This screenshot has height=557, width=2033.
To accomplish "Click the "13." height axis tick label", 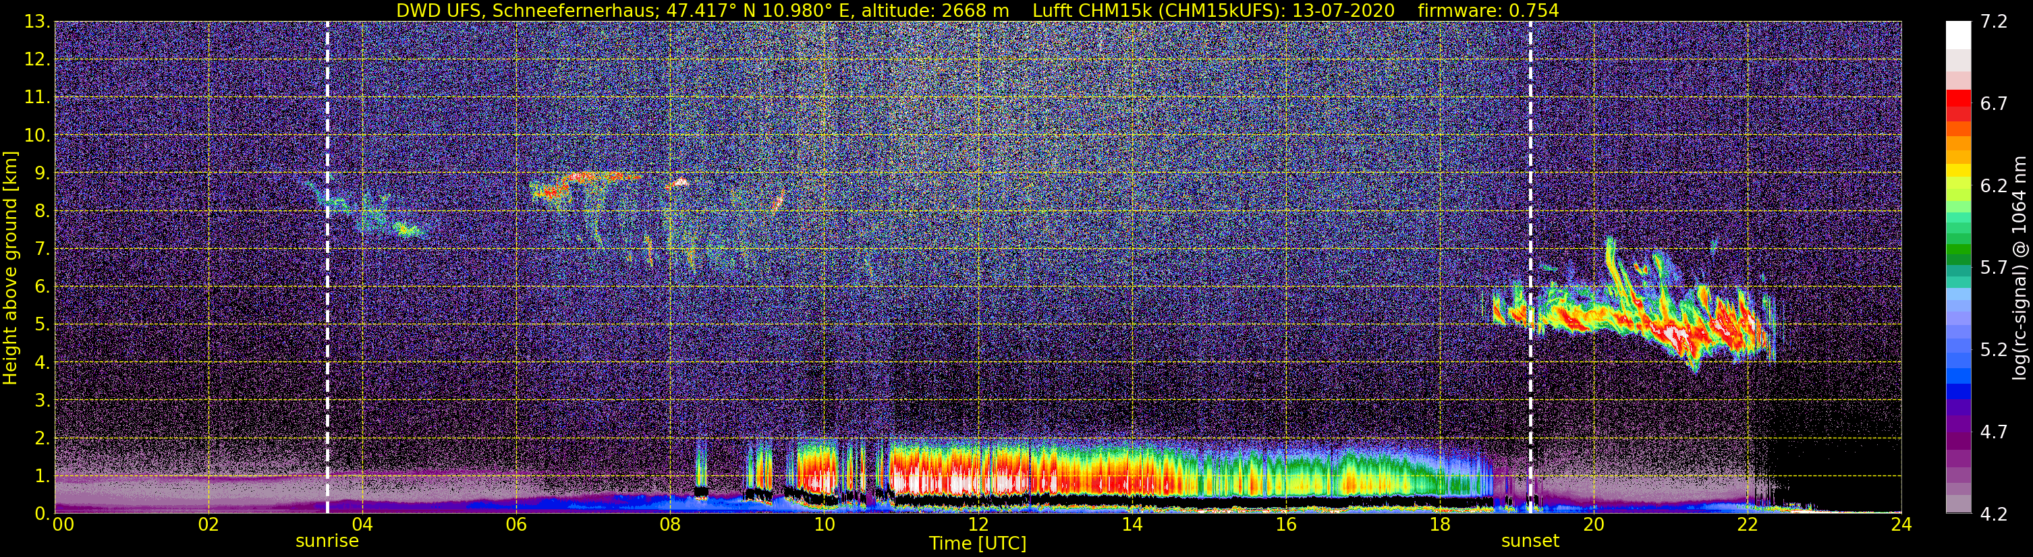I will 37,22.
